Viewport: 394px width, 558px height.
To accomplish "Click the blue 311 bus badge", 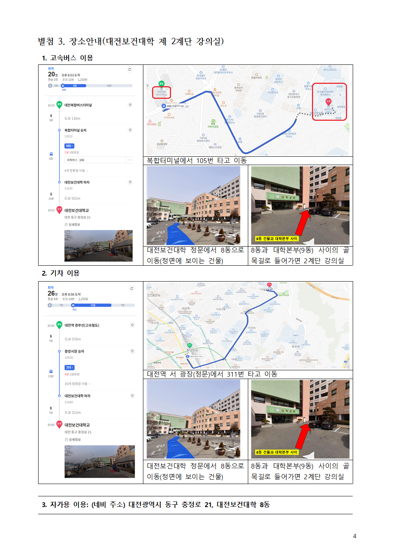I will [x=70, y=367].
